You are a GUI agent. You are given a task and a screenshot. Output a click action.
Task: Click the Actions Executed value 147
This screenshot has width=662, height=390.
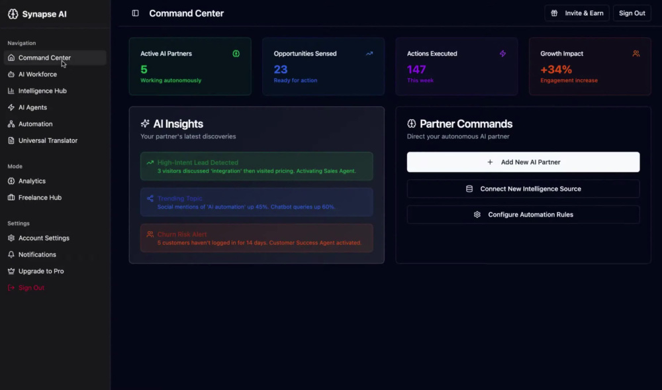pos(416,70)
